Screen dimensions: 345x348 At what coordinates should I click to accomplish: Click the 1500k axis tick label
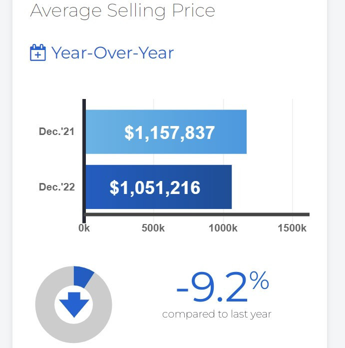292,228
